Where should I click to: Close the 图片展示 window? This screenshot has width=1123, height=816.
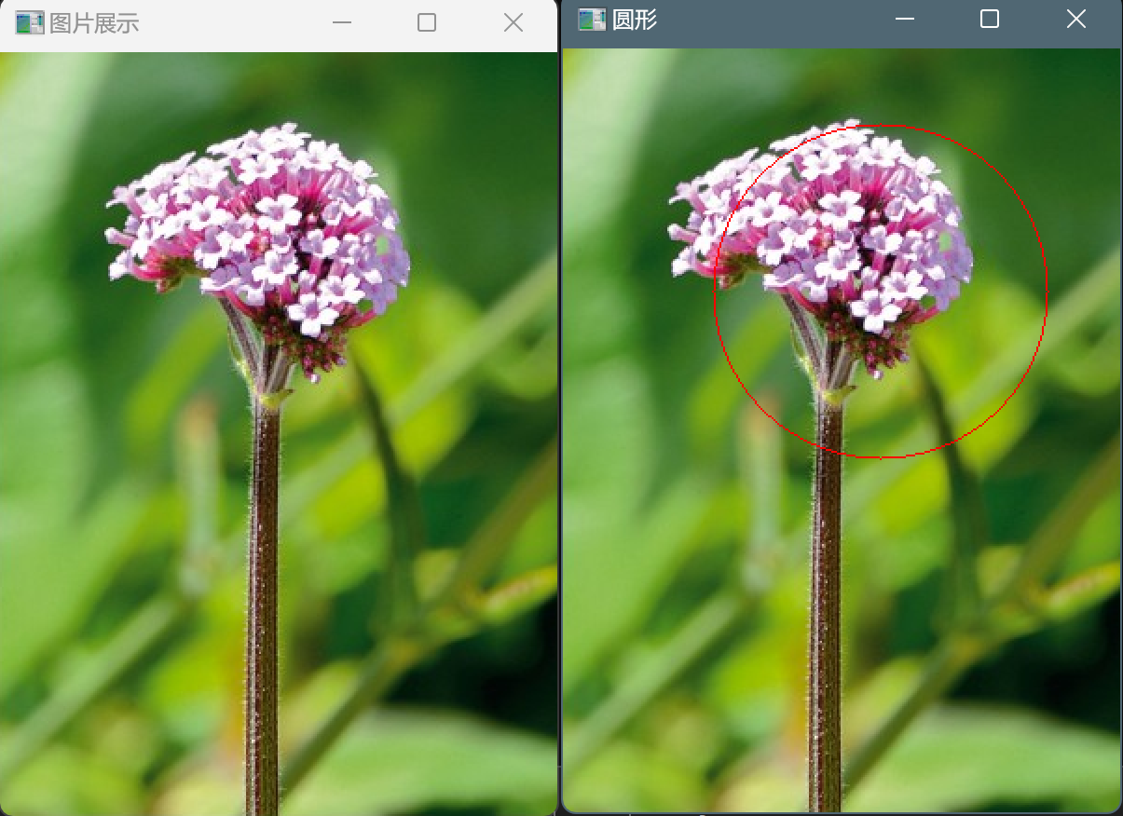[514, 23]
